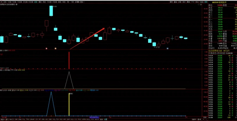Toggle the 叠加 overlay option

pos(175,1)
